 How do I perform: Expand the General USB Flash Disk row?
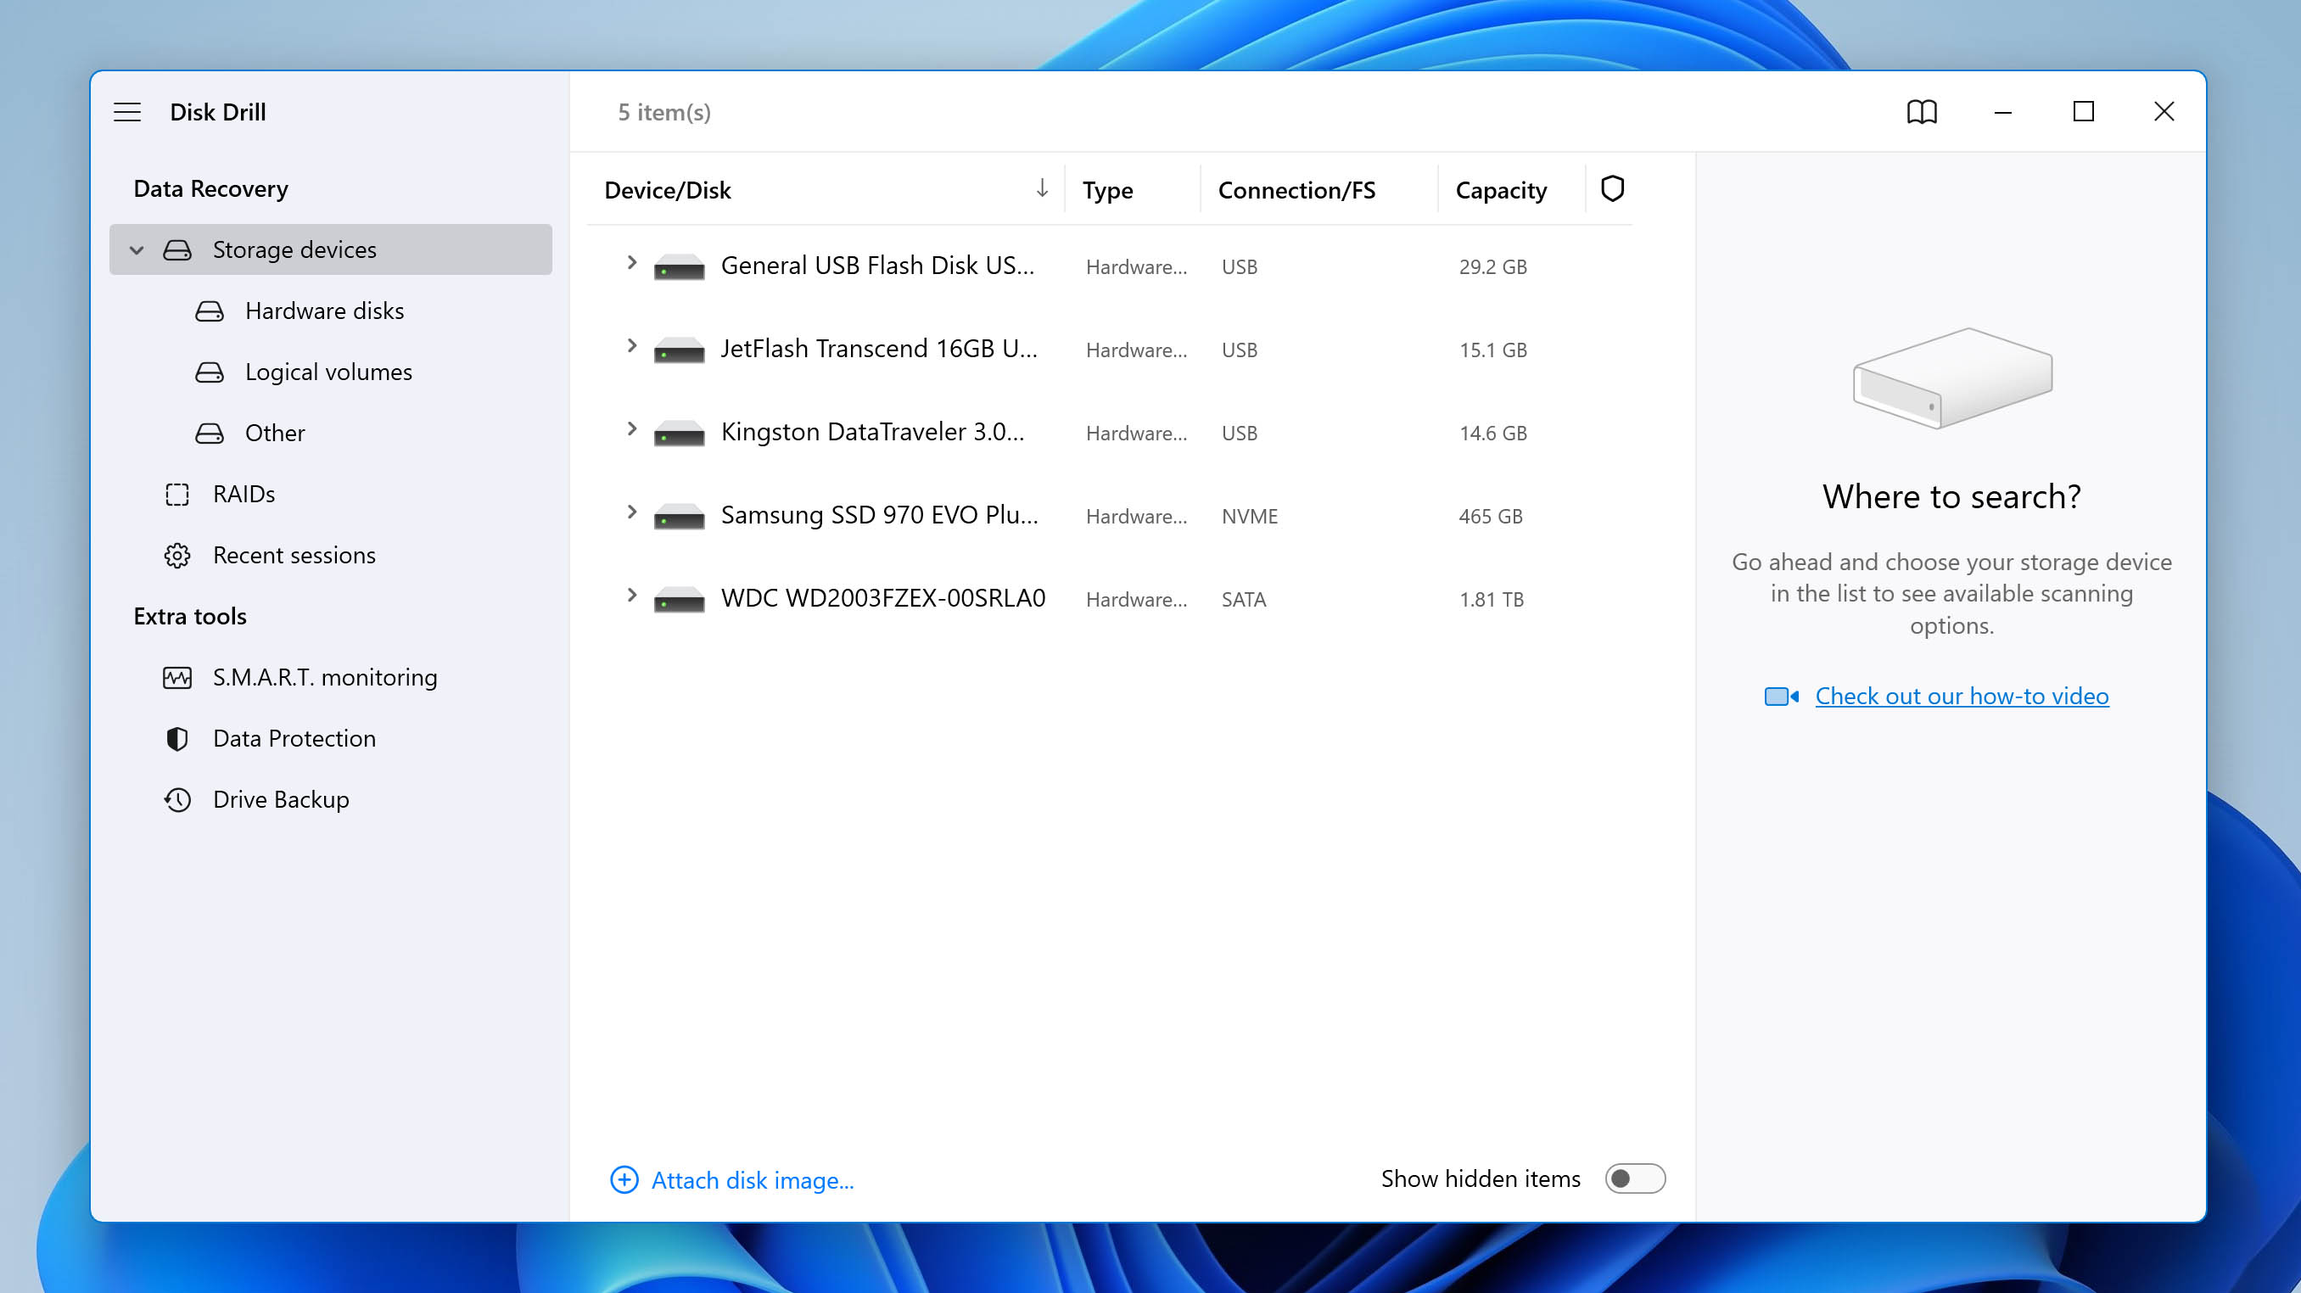coord(631,261)
